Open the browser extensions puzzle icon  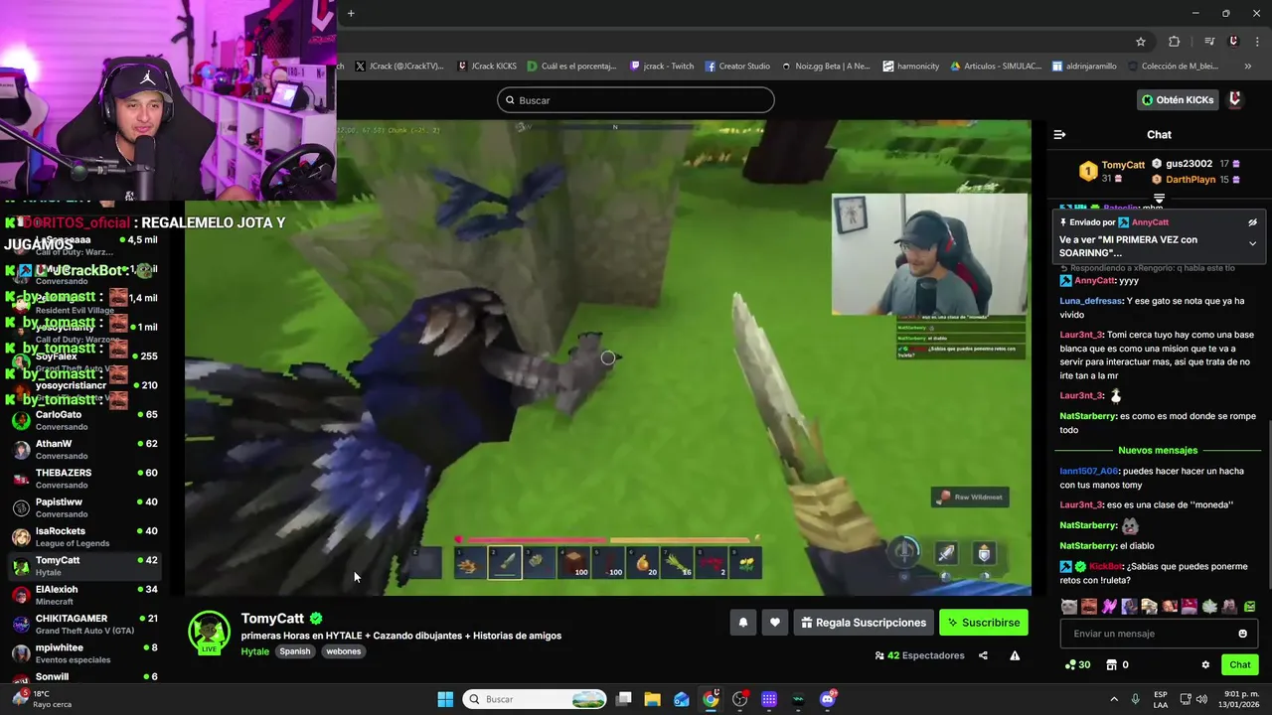(1175, 42)
